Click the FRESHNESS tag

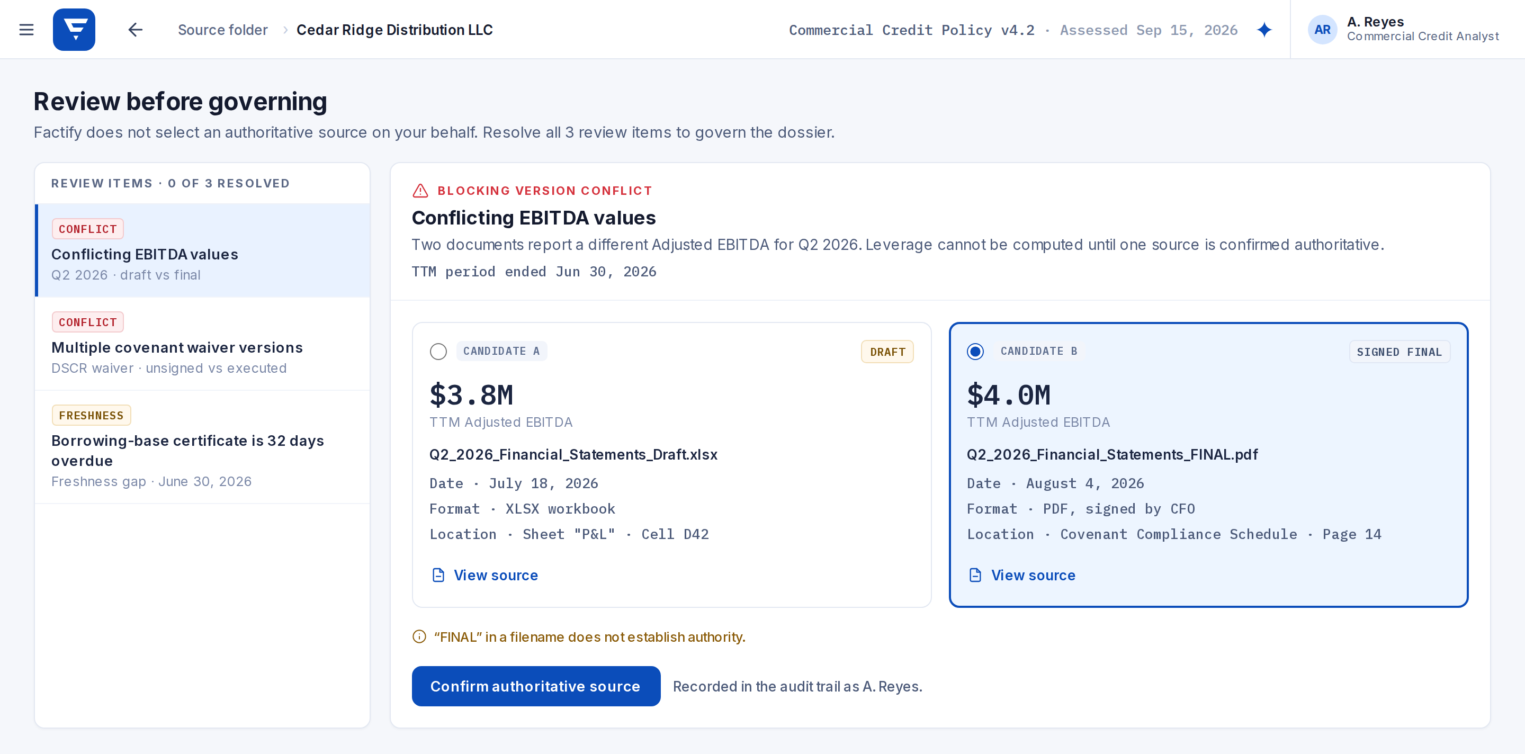coord(91,416)
